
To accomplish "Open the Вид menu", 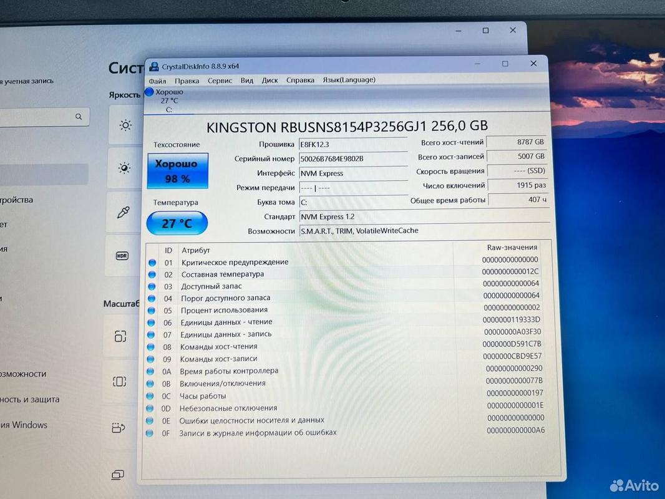I will (x=247, y=80).
